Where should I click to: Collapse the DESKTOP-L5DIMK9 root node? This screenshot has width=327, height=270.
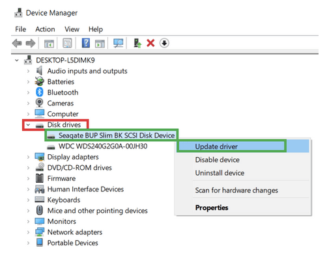click(17, 61)
